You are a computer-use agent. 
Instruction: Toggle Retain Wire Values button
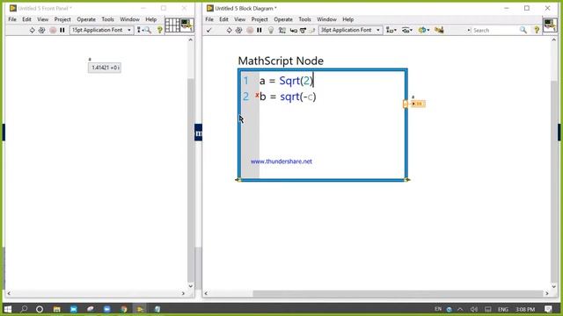282,31
